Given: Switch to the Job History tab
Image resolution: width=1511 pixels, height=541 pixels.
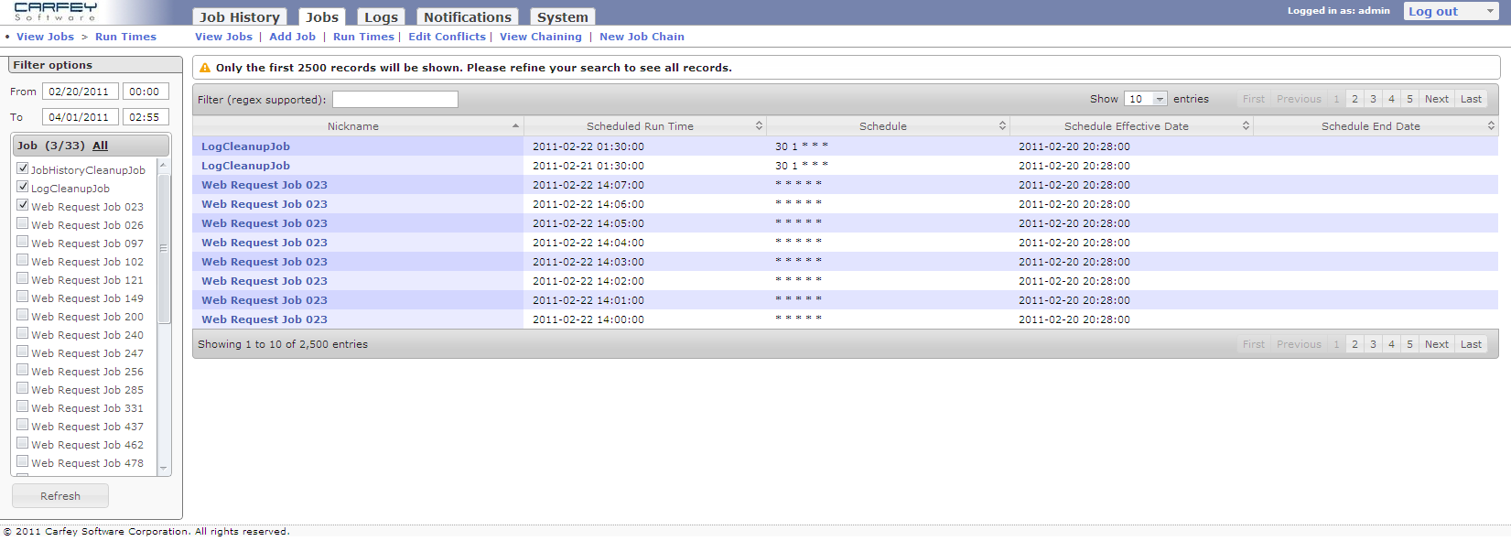Looking at the screenshot, I should [239, 17].
